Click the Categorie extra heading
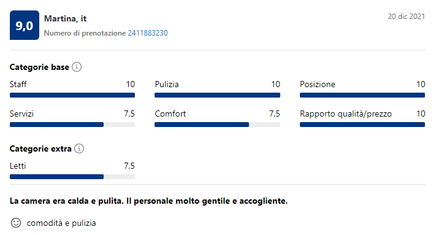Screen dimensions: 436x235 pos(40,148)
